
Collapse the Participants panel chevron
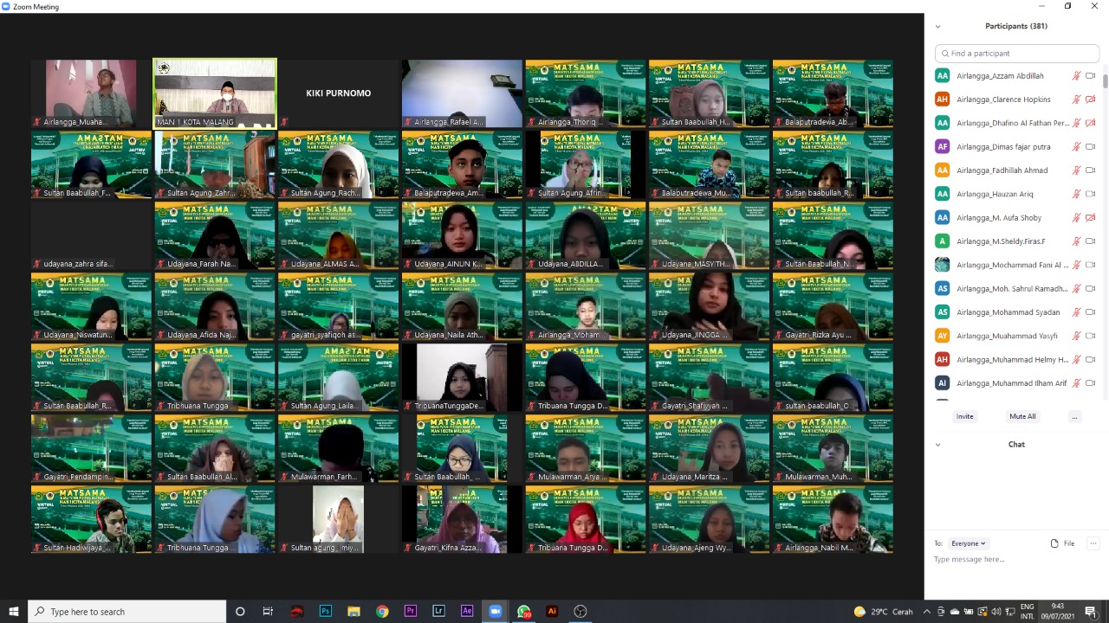pos(937,27)
